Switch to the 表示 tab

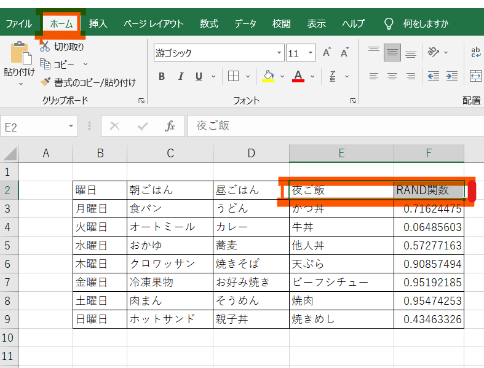(316, 24)
